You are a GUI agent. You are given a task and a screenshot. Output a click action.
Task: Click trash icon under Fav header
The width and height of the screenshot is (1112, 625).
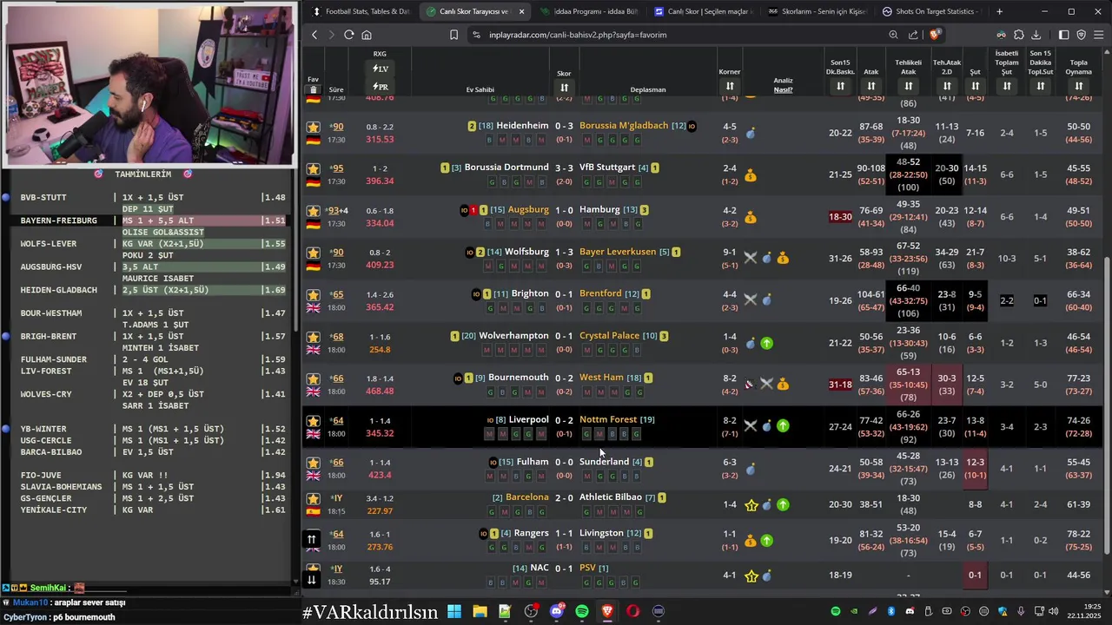coord(314,89)
